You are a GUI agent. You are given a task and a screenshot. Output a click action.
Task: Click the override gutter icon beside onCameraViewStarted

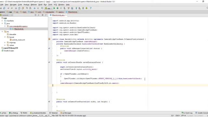point(49,102)
